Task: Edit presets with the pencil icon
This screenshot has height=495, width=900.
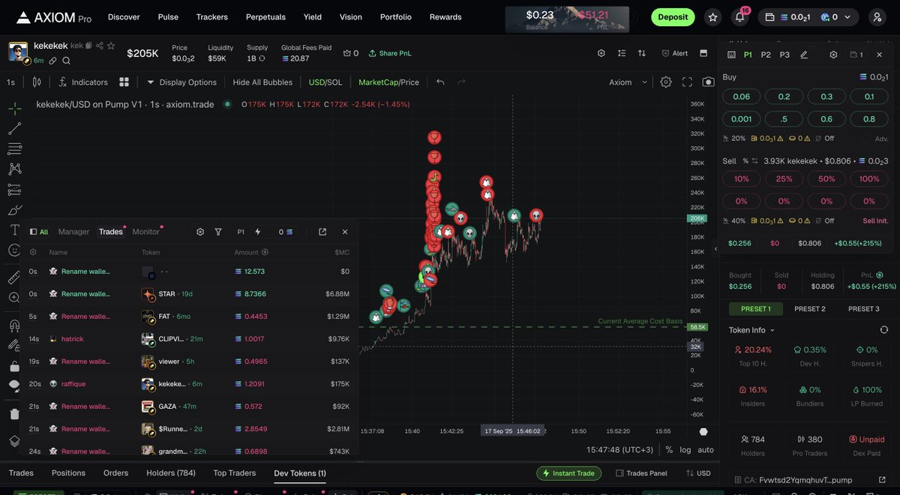Action: click(x=804, y=55)
